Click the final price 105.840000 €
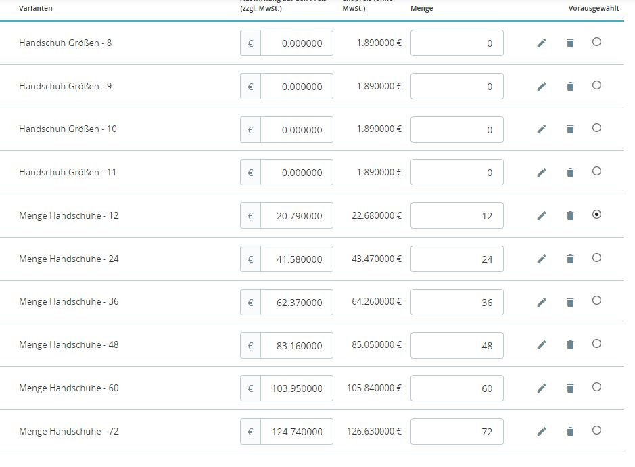635x467 pixels. point(374,388)
